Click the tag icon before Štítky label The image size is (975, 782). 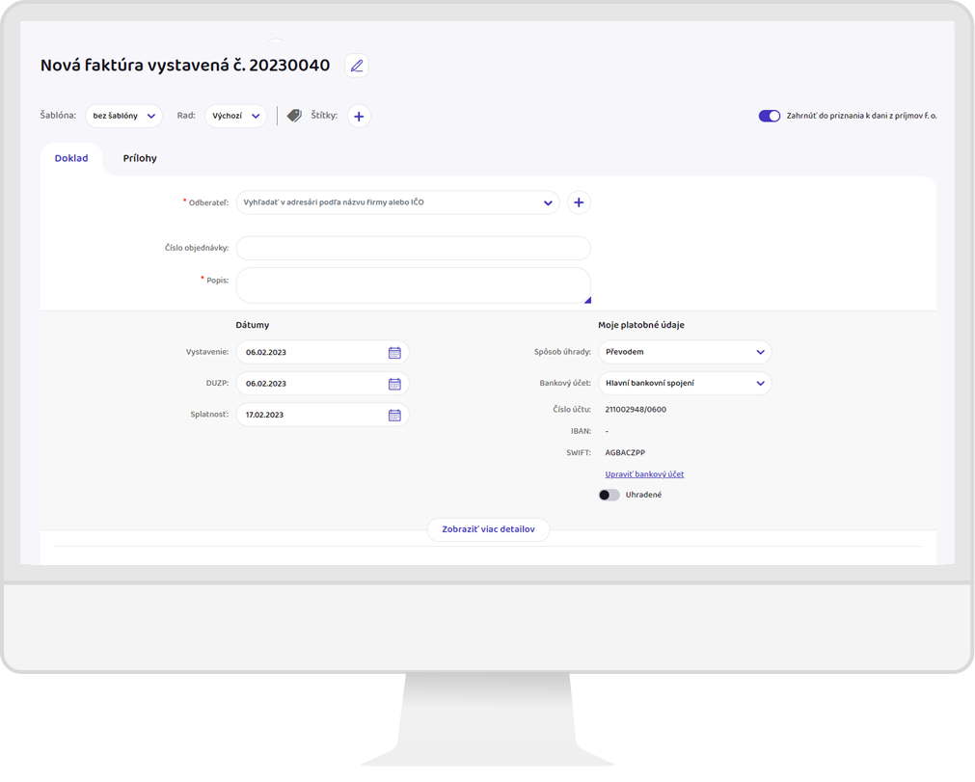point(294,116)
